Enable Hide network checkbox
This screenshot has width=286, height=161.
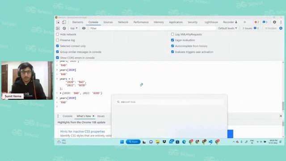point(58,34)
